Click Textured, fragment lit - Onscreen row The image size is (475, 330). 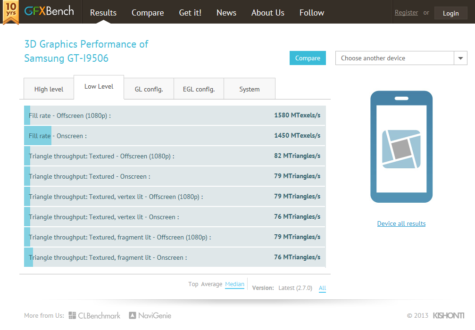click(175, 257)
